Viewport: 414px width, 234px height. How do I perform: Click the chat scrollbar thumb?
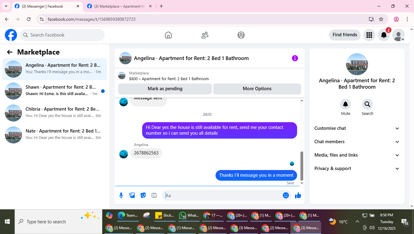click(302, 166)
